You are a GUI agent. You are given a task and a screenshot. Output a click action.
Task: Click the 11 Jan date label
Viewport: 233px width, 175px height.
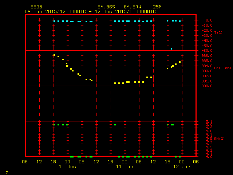125,167
